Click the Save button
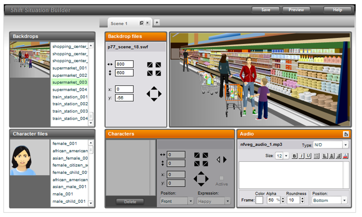The height and width of the screenshot is (217, 362). tap(266, 10)
